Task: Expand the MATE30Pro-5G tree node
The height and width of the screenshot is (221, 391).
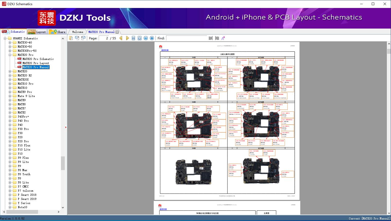Action: 10,51
